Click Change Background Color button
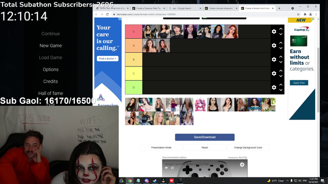 pos(248,148)
